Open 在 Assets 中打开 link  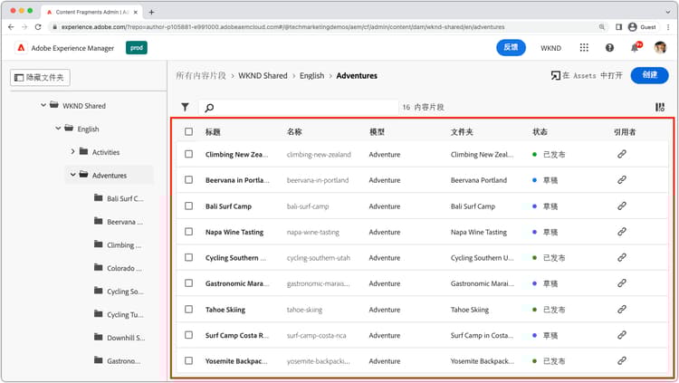point(587,75)
